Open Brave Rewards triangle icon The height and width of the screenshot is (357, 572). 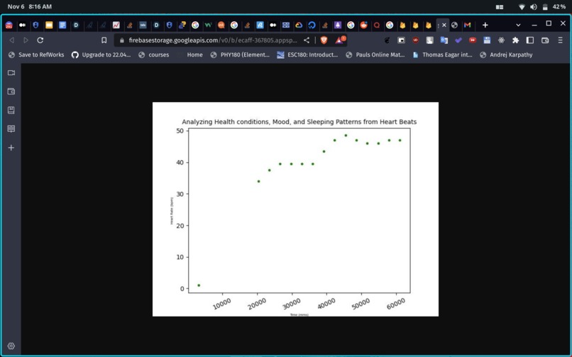tap(341, 40)
